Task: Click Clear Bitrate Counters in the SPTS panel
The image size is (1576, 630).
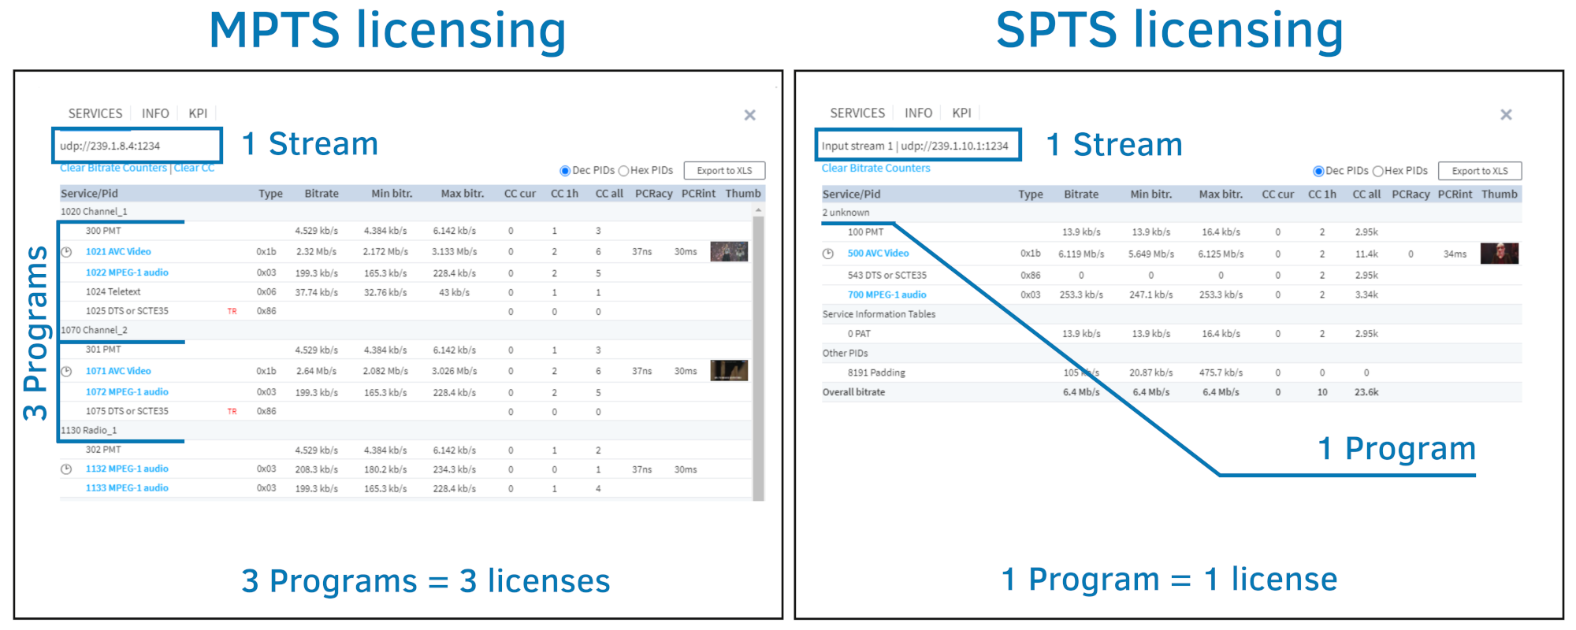Action: tap(875, 169)
